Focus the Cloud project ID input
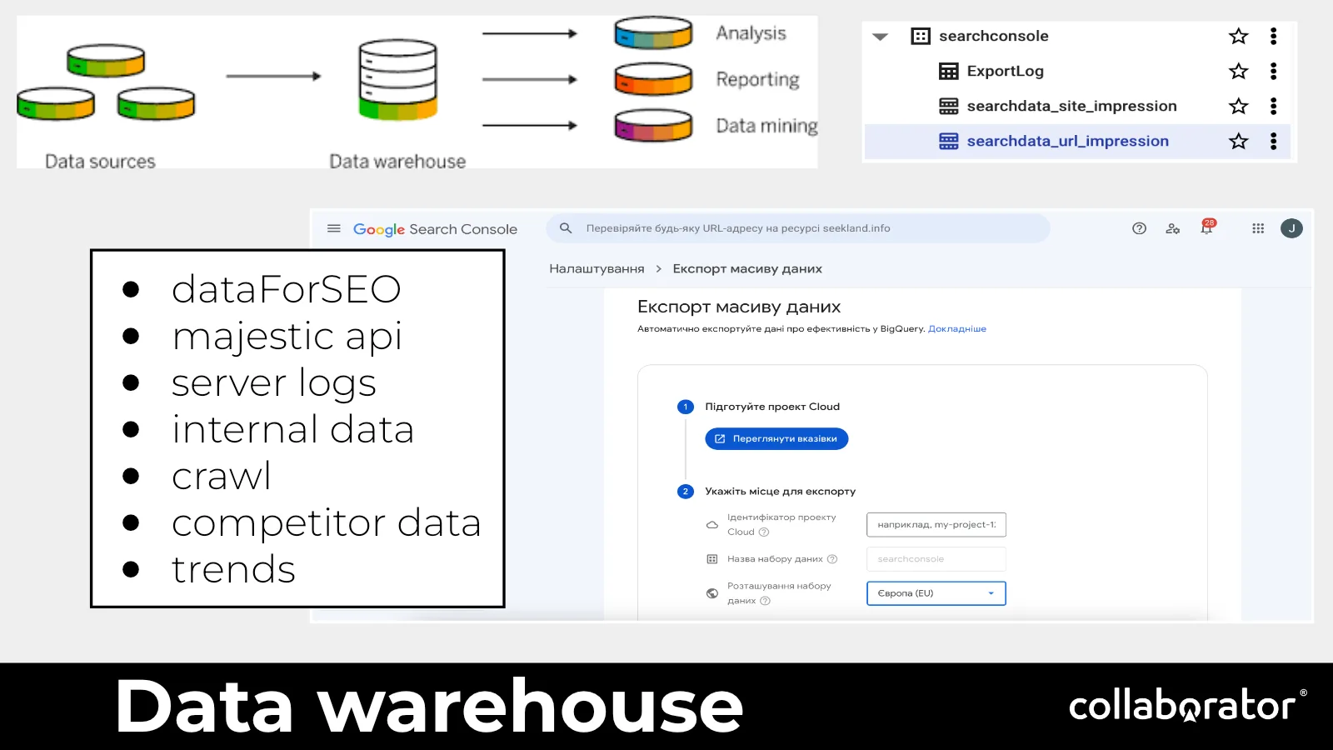 (x=936, y=524)
